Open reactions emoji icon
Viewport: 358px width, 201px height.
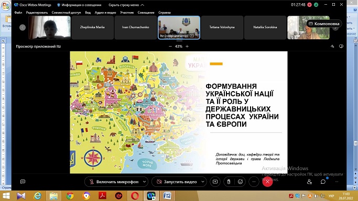tap(240, 182)
